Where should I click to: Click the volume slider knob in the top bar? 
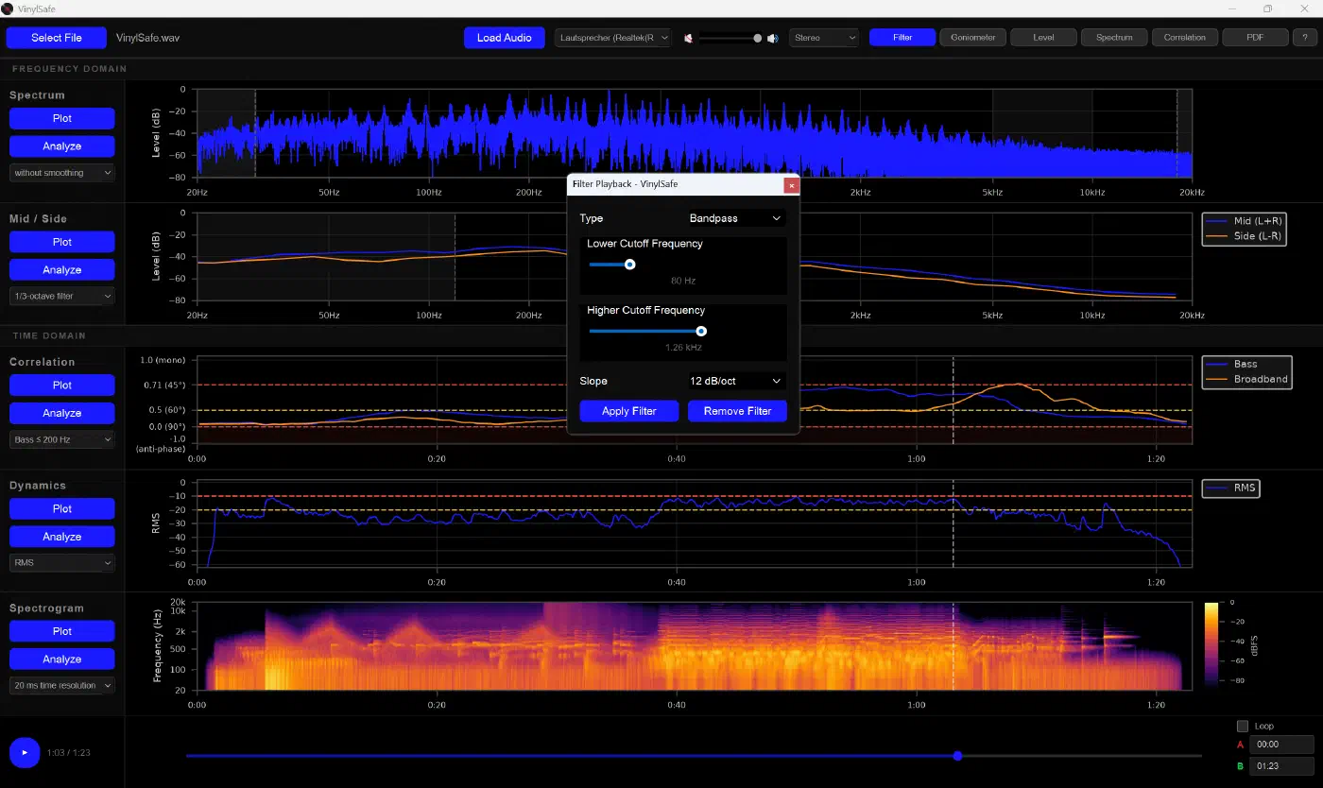tap(757, 38)
